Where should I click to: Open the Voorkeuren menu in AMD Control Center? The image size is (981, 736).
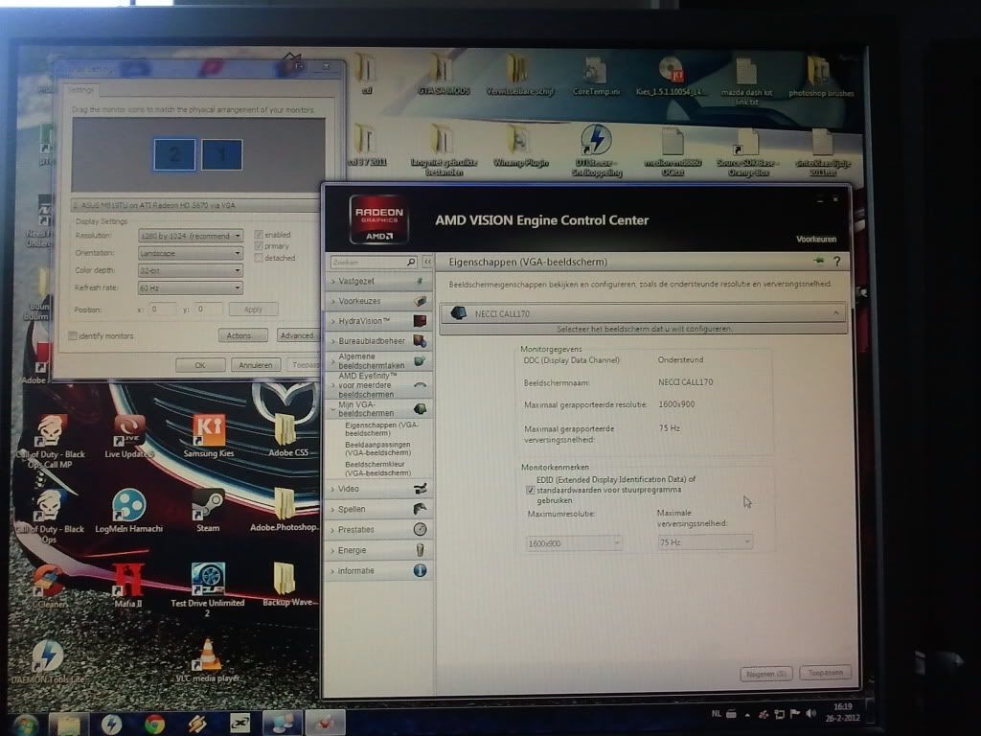coord(816,239)
